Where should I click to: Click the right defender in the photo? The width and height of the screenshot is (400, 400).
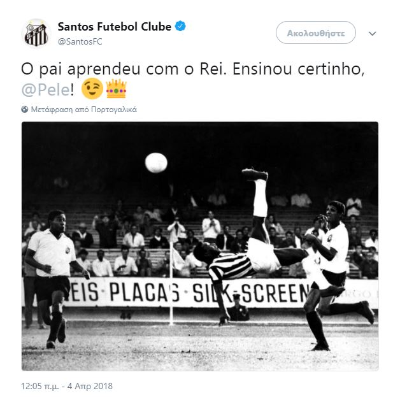[333, 275]
